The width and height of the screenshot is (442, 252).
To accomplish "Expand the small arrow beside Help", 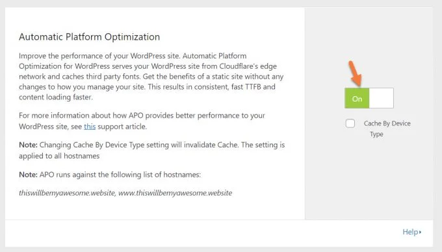I will click(x=420, y=232).
